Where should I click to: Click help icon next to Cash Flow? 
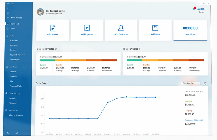(48, 84)
